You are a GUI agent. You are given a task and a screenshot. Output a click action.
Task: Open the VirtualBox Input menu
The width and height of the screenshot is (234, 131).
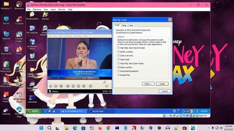click(53, 9)
